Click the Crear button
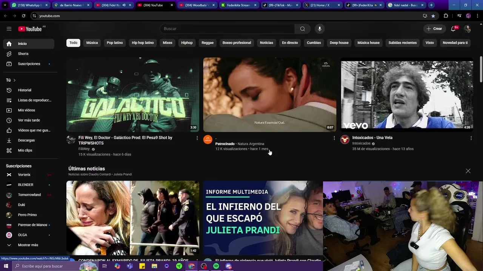 coord(434,29)
